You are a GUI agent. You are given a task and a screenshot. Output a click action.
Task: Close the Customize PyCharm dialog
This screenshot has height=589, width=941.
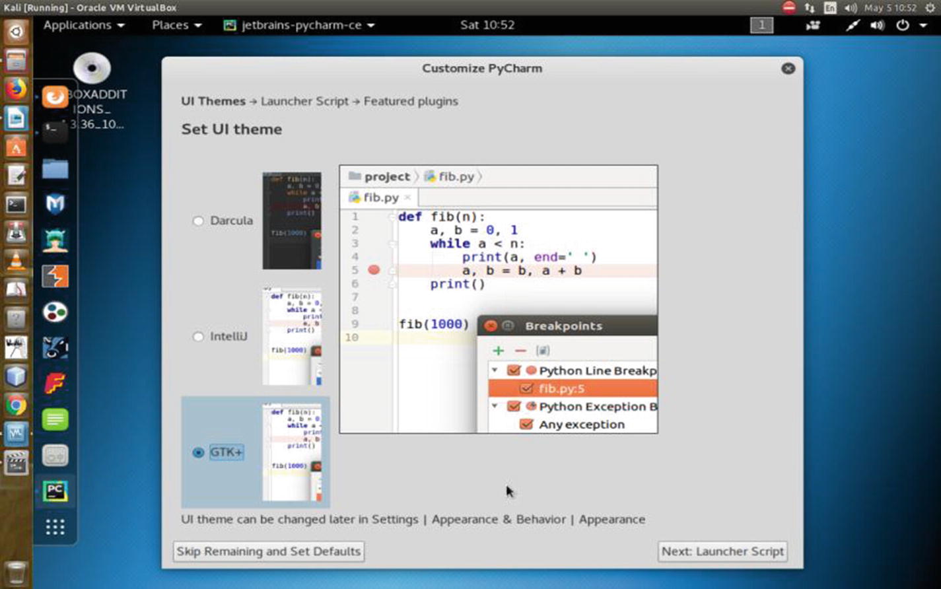(x=788, y=69)
